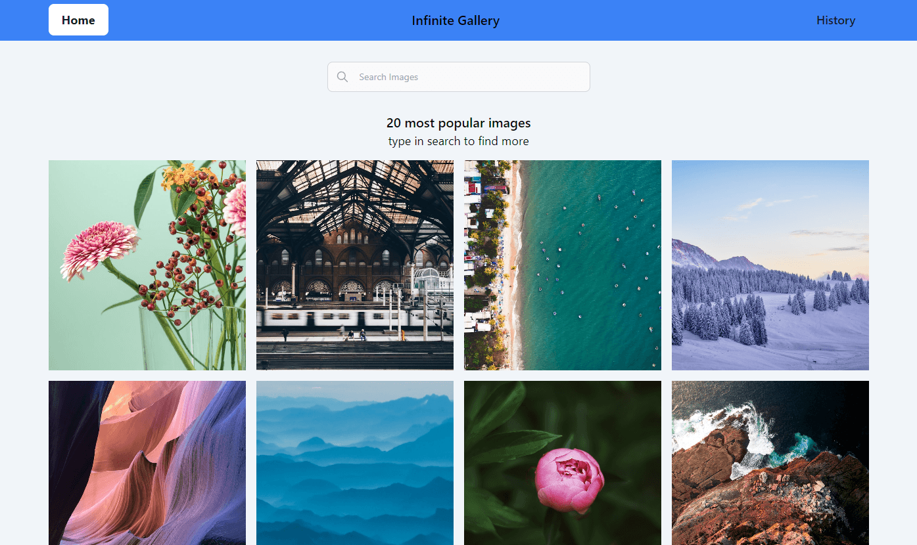
Task: Open the History page
Action: pyautogui.click(x=835, y=20)
